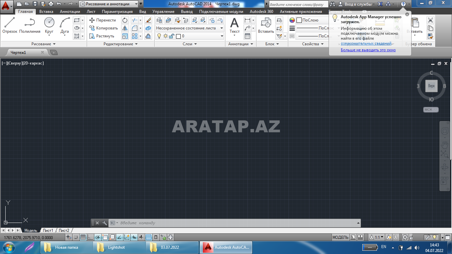Click the Plot printer icon in quick access toolbar
The height and width of the screenshot is (254, 452).
(x=51, y=4)
